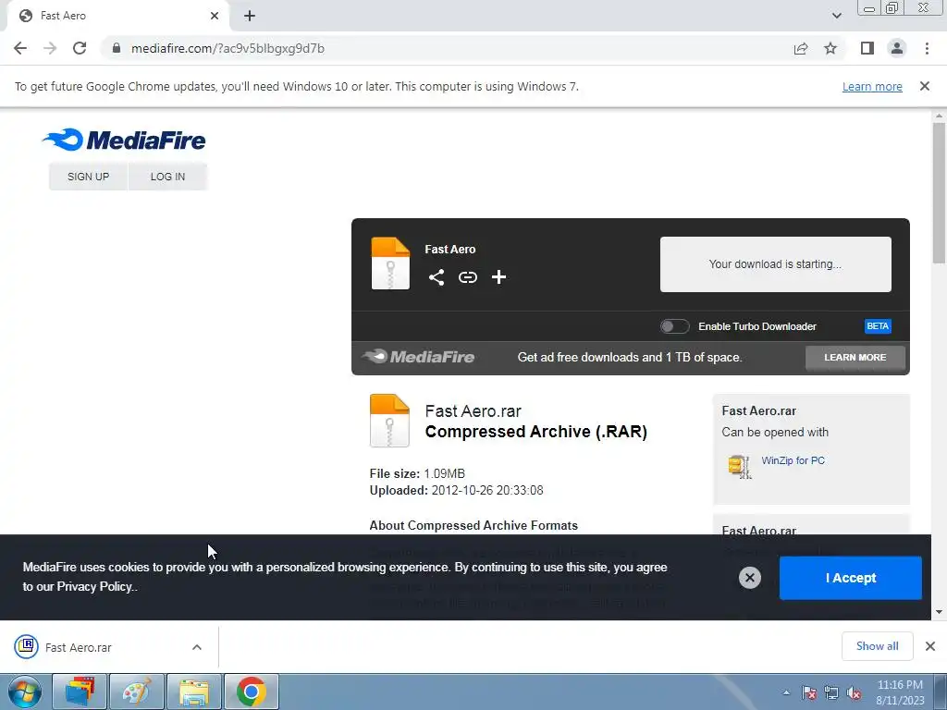
Task: Open a new browser tab
Action: [250, 17]
